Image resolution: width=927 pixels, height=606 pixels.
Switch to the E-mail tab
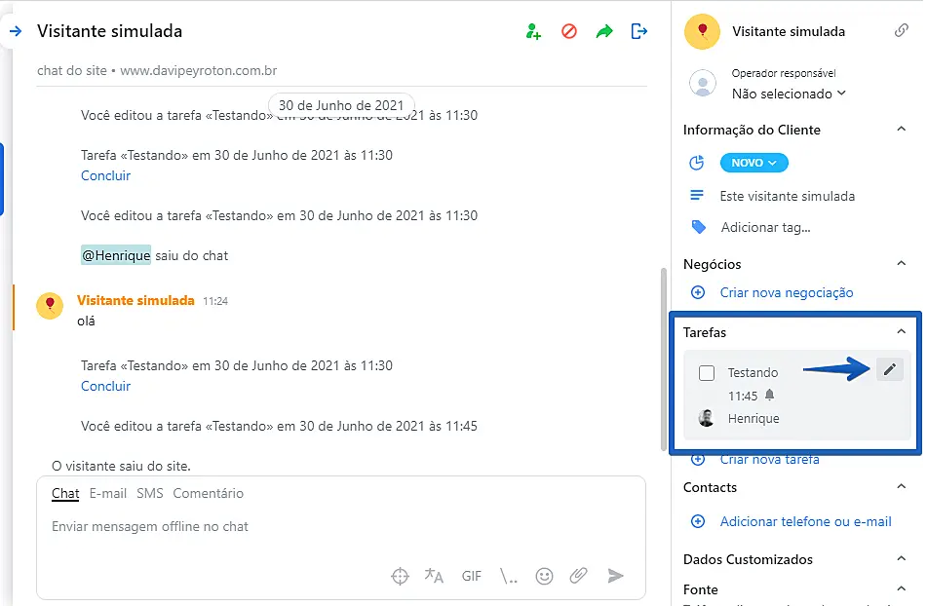107,493
